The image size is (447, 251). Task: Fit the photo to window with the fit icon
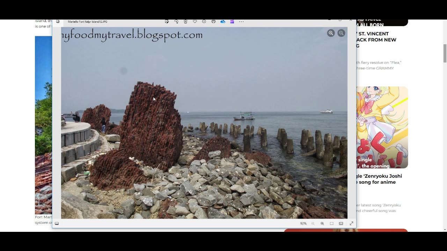(332, 223)
